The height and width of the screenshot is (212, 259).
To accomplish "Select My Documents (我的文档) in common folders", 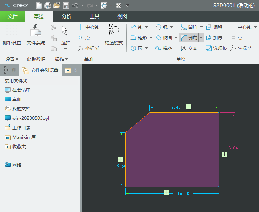I will click(x=21, y=108).
